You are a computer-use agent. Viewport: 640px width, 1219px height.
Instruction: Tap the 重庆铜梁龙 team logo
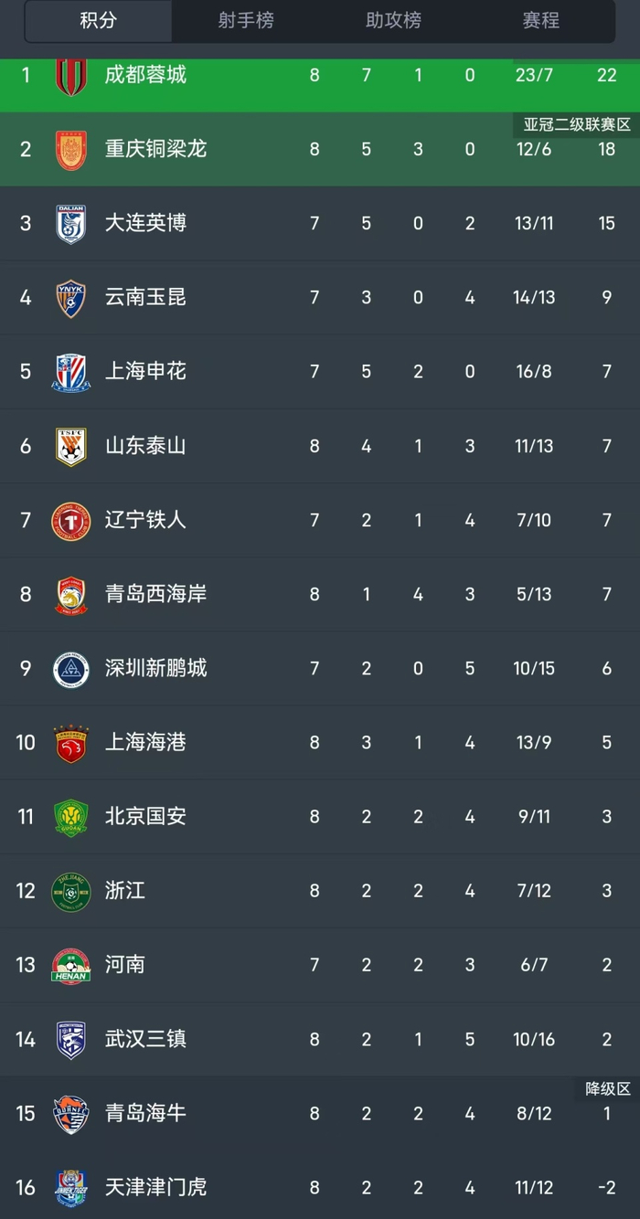[70, 149]
